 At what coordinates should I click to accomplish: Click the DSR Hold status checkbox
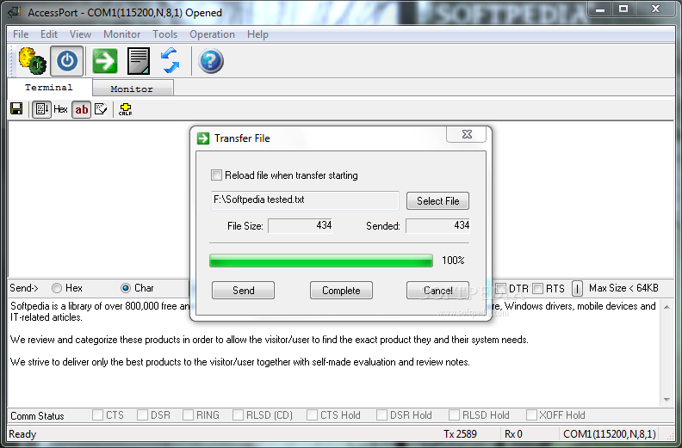pos(381,415)
